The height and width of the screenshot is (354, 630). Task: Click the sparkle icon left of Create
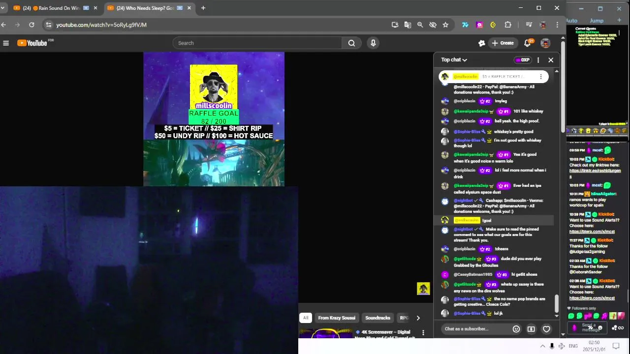(x=481, y=43)
